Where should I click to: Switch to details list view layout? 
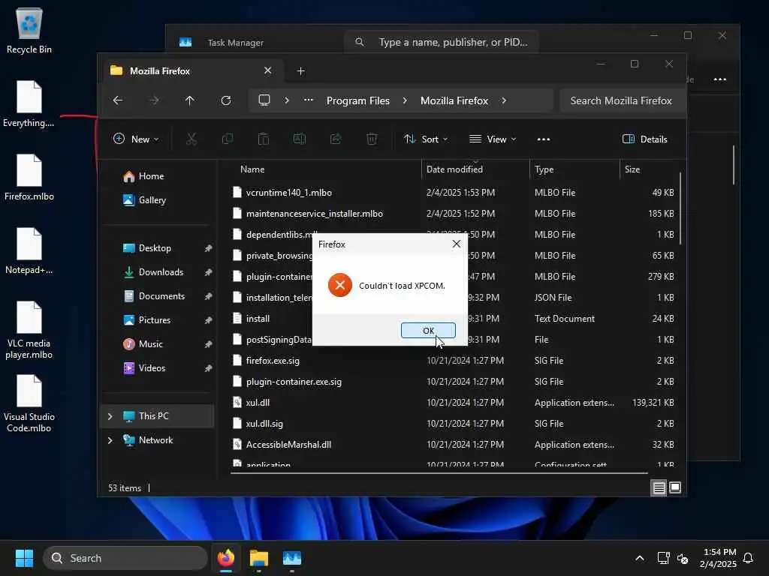[659, 487]
